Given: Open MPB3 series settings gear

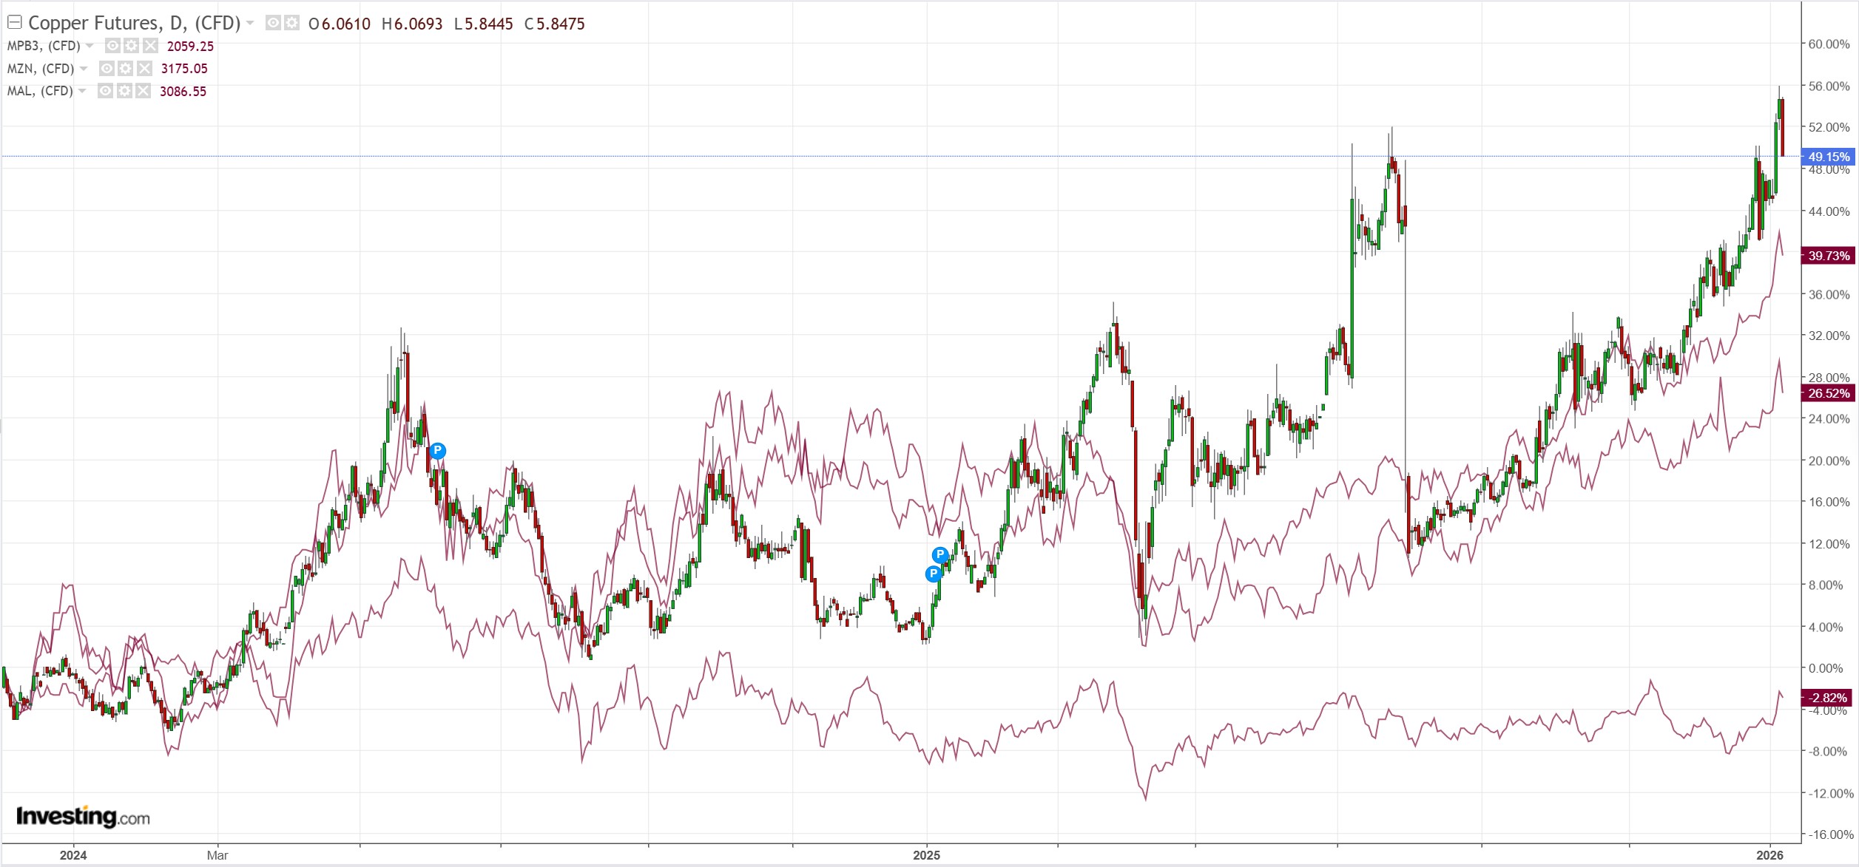Looking at the screenshot, I should click(132, 46).
